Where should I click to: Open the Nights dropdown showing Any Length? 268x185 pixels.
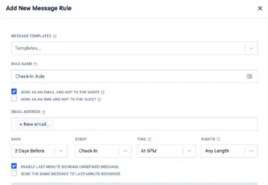coord(230,151)
